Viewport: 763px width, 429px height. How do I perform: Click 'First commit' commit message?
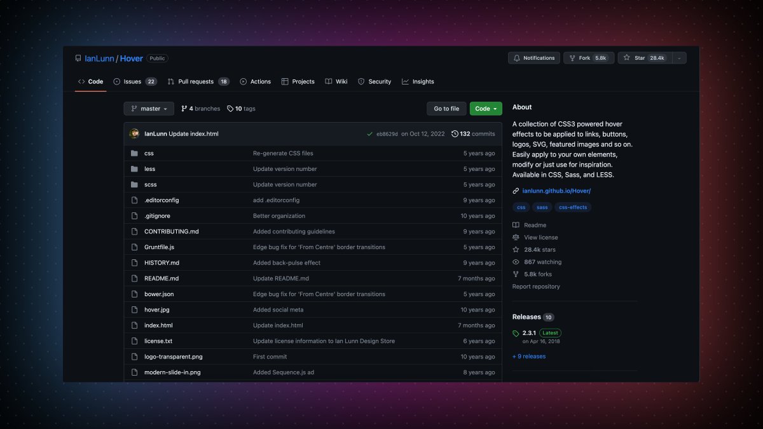270,357
